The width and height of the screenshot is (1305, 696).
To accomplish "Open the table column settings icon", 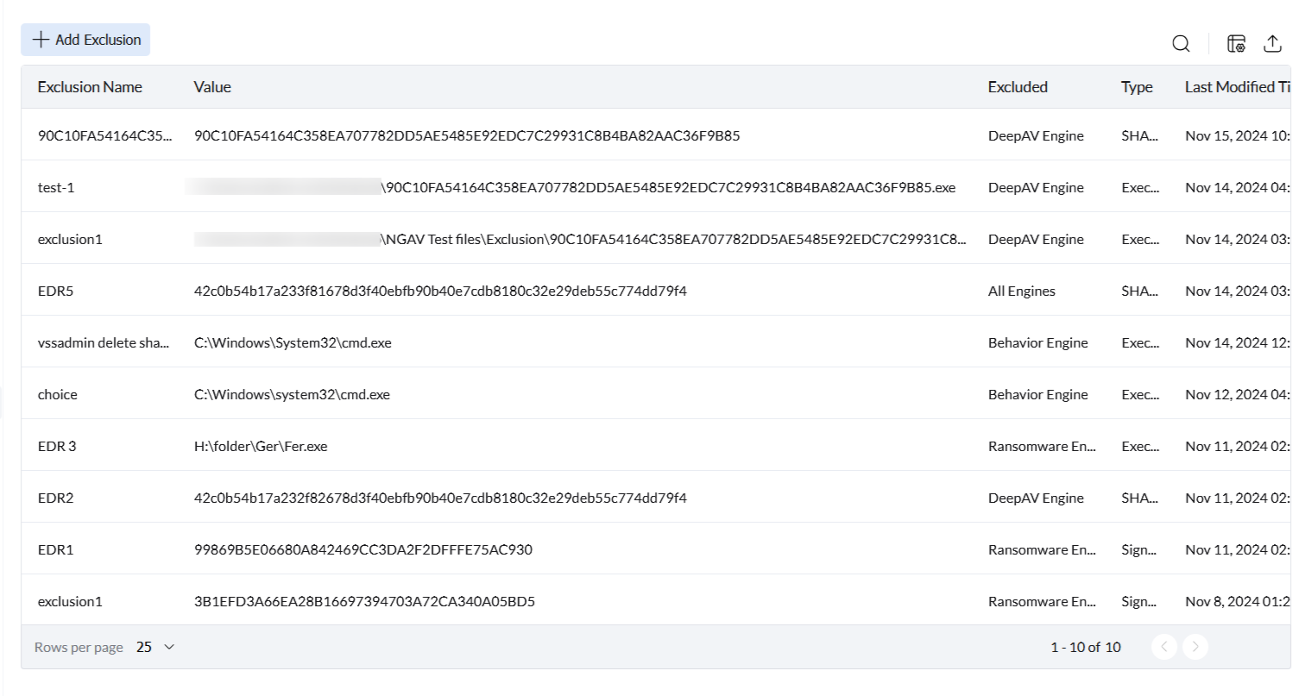I will (1236, 44).
